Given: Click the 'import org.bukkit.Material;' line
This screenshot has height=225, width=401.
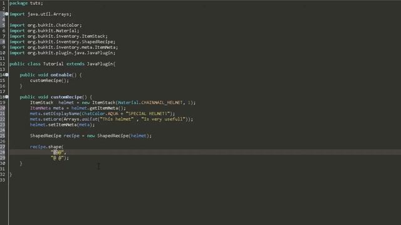Looking at the screenshot, I should coord(44,31).
